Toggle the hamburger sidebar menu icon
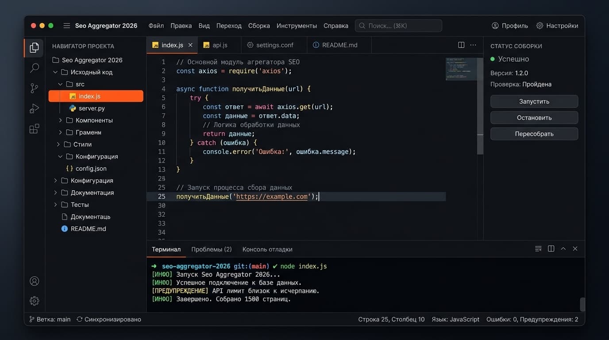The height and width of the screenshot is (340, 609). click(66, 26)
